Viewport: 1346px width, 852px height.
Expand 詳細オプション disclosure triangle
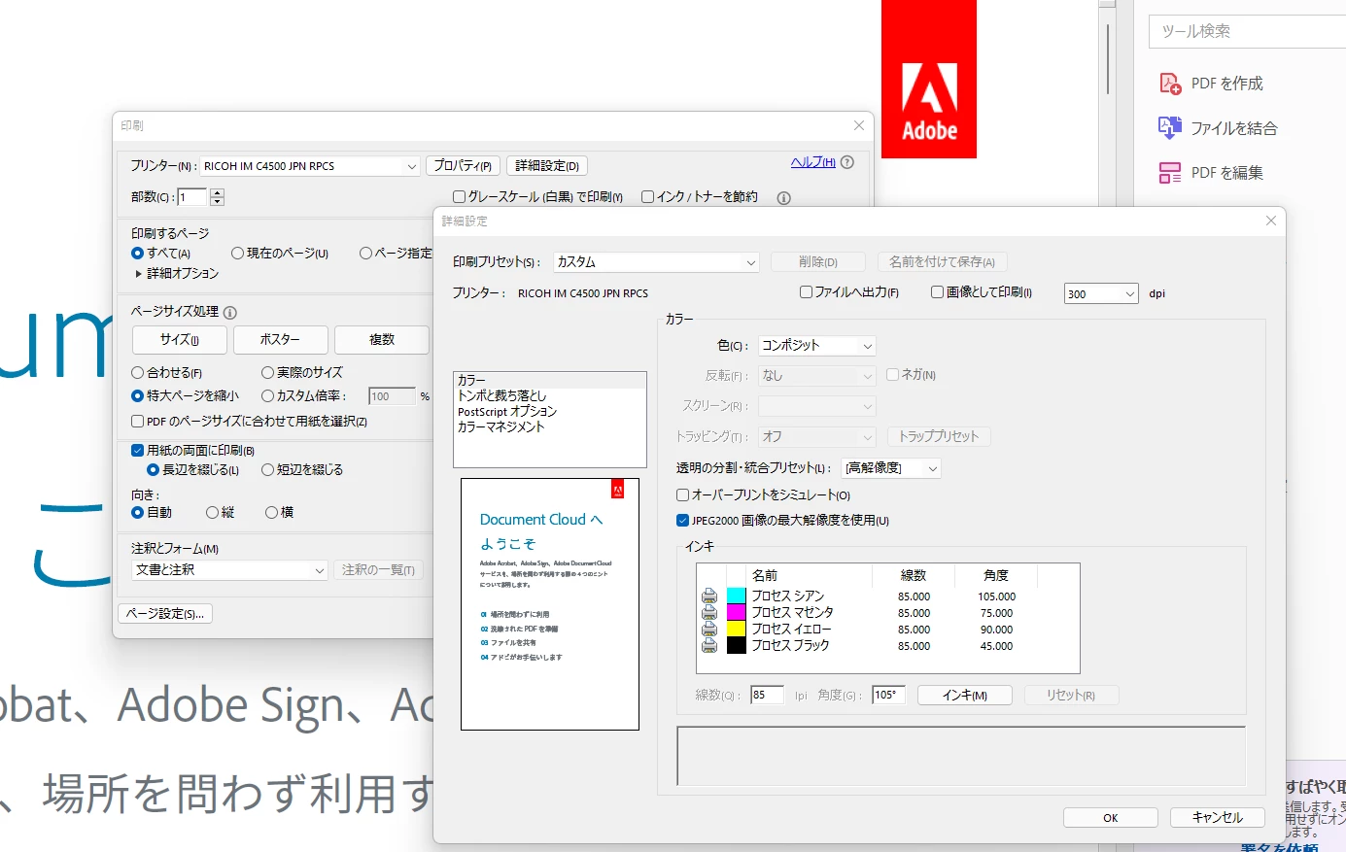point(139,274)
